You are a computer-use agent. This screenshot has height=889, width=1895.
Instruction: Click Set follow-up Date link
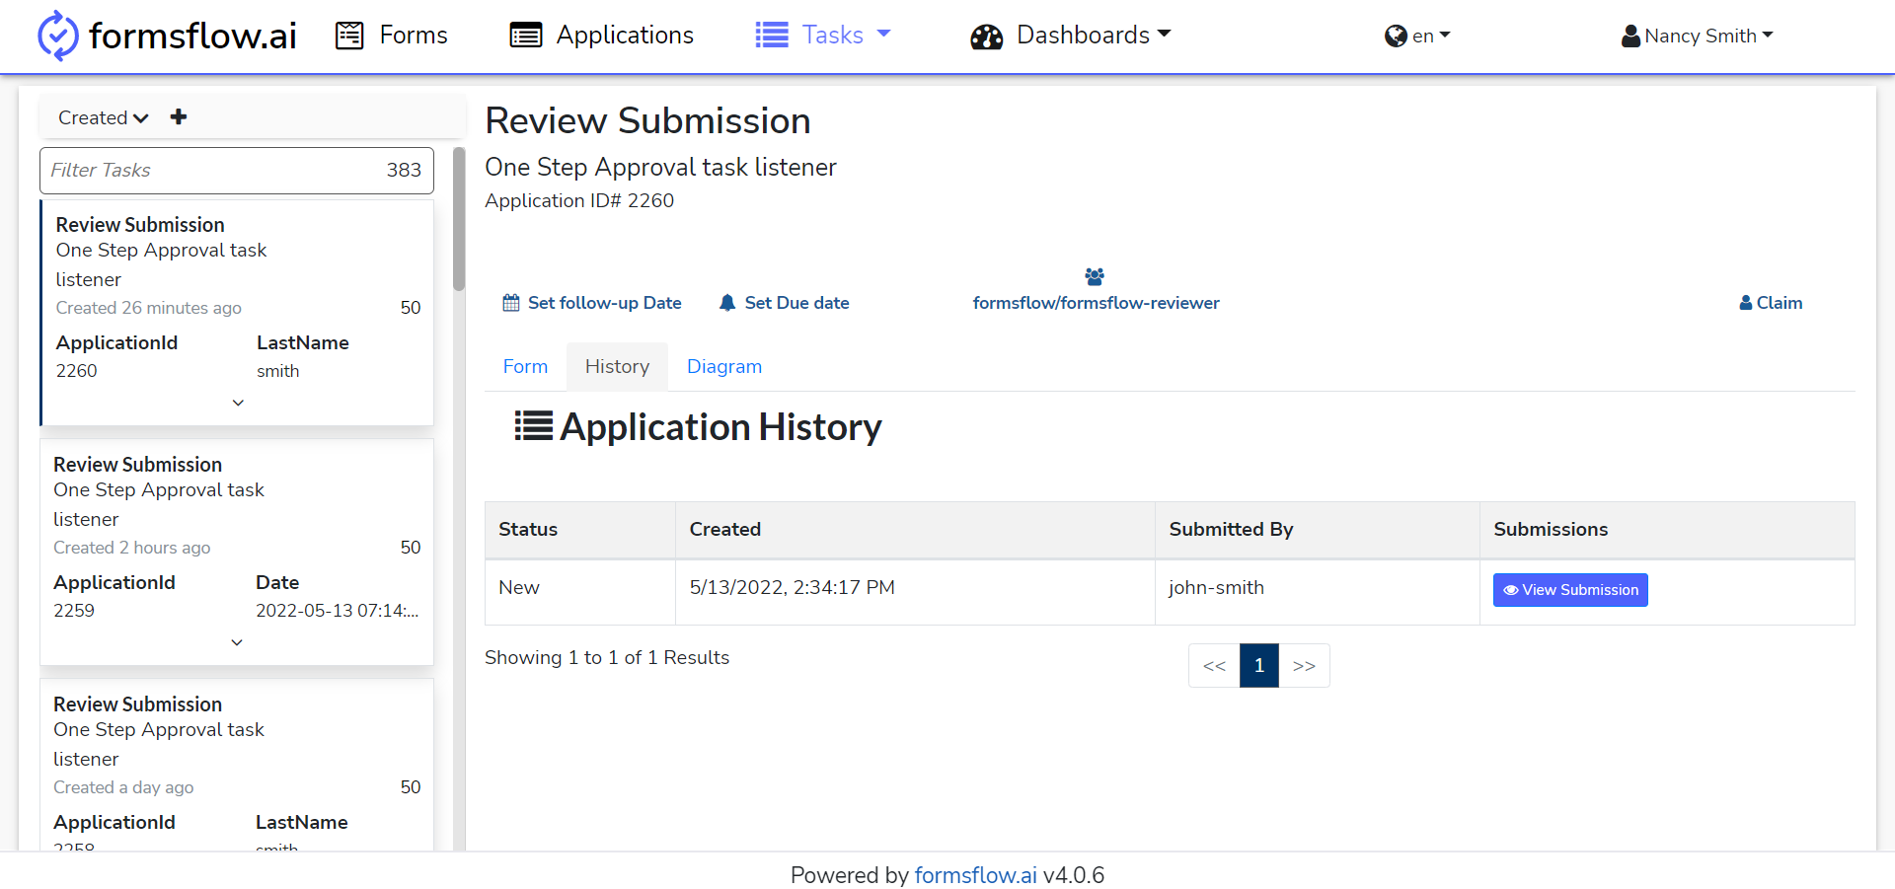(592, 303)
